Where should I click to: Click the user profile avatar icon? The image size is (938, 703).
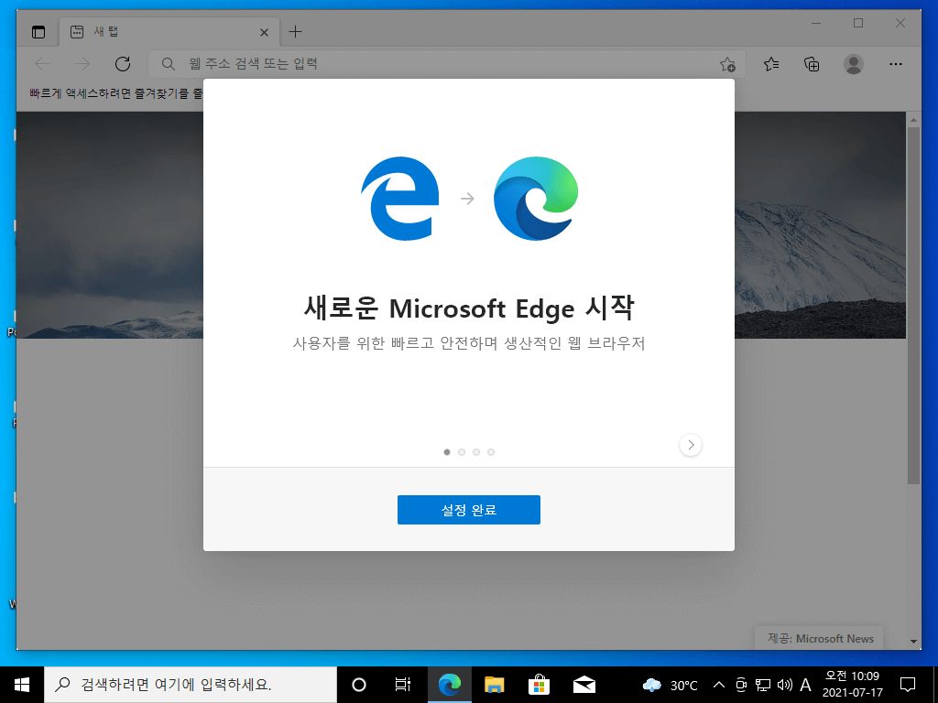coord(854,64)
